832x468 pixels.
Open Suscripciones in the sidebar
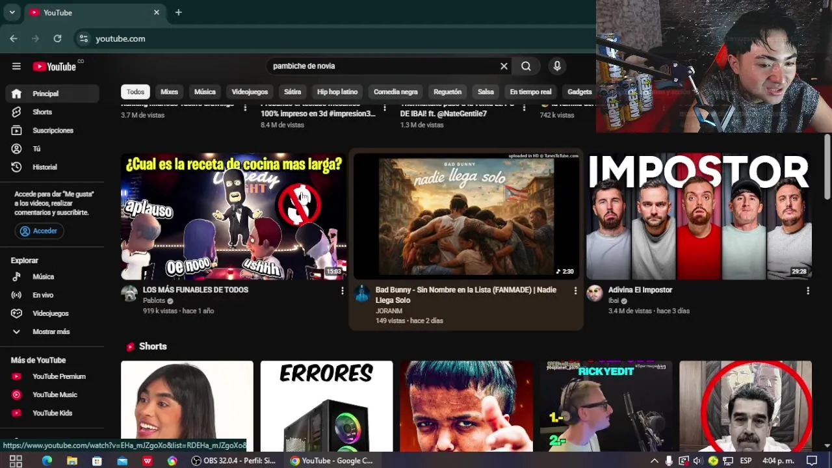pyautogui.click(x=52, y=130)
